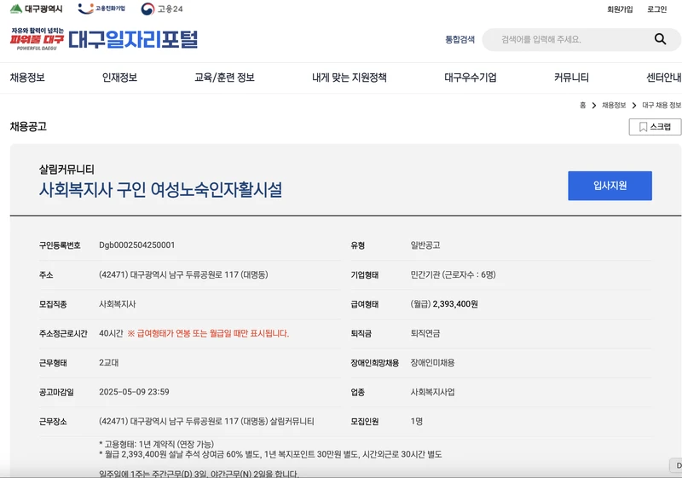The width and height of the screenshot is (682, 478).
Task: Click the 통합검색 label
Action: point(459,39)
